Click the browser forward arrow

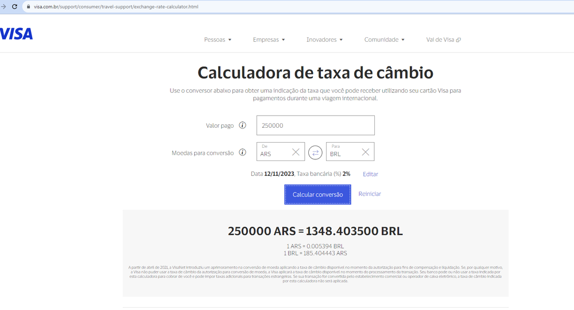pyautogui.click(x=4, y=6)
